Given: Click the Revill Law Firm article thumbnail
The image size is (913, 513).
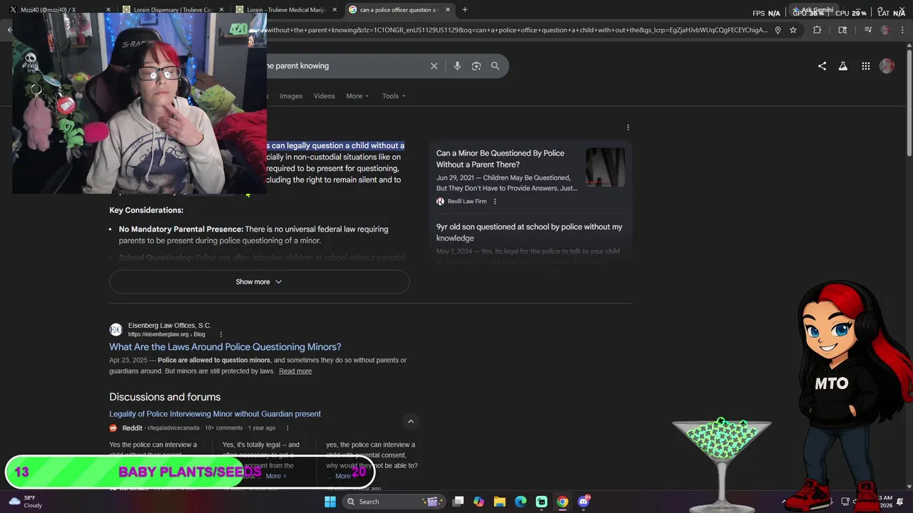Looking at the screenshot, I should (605, 167).
